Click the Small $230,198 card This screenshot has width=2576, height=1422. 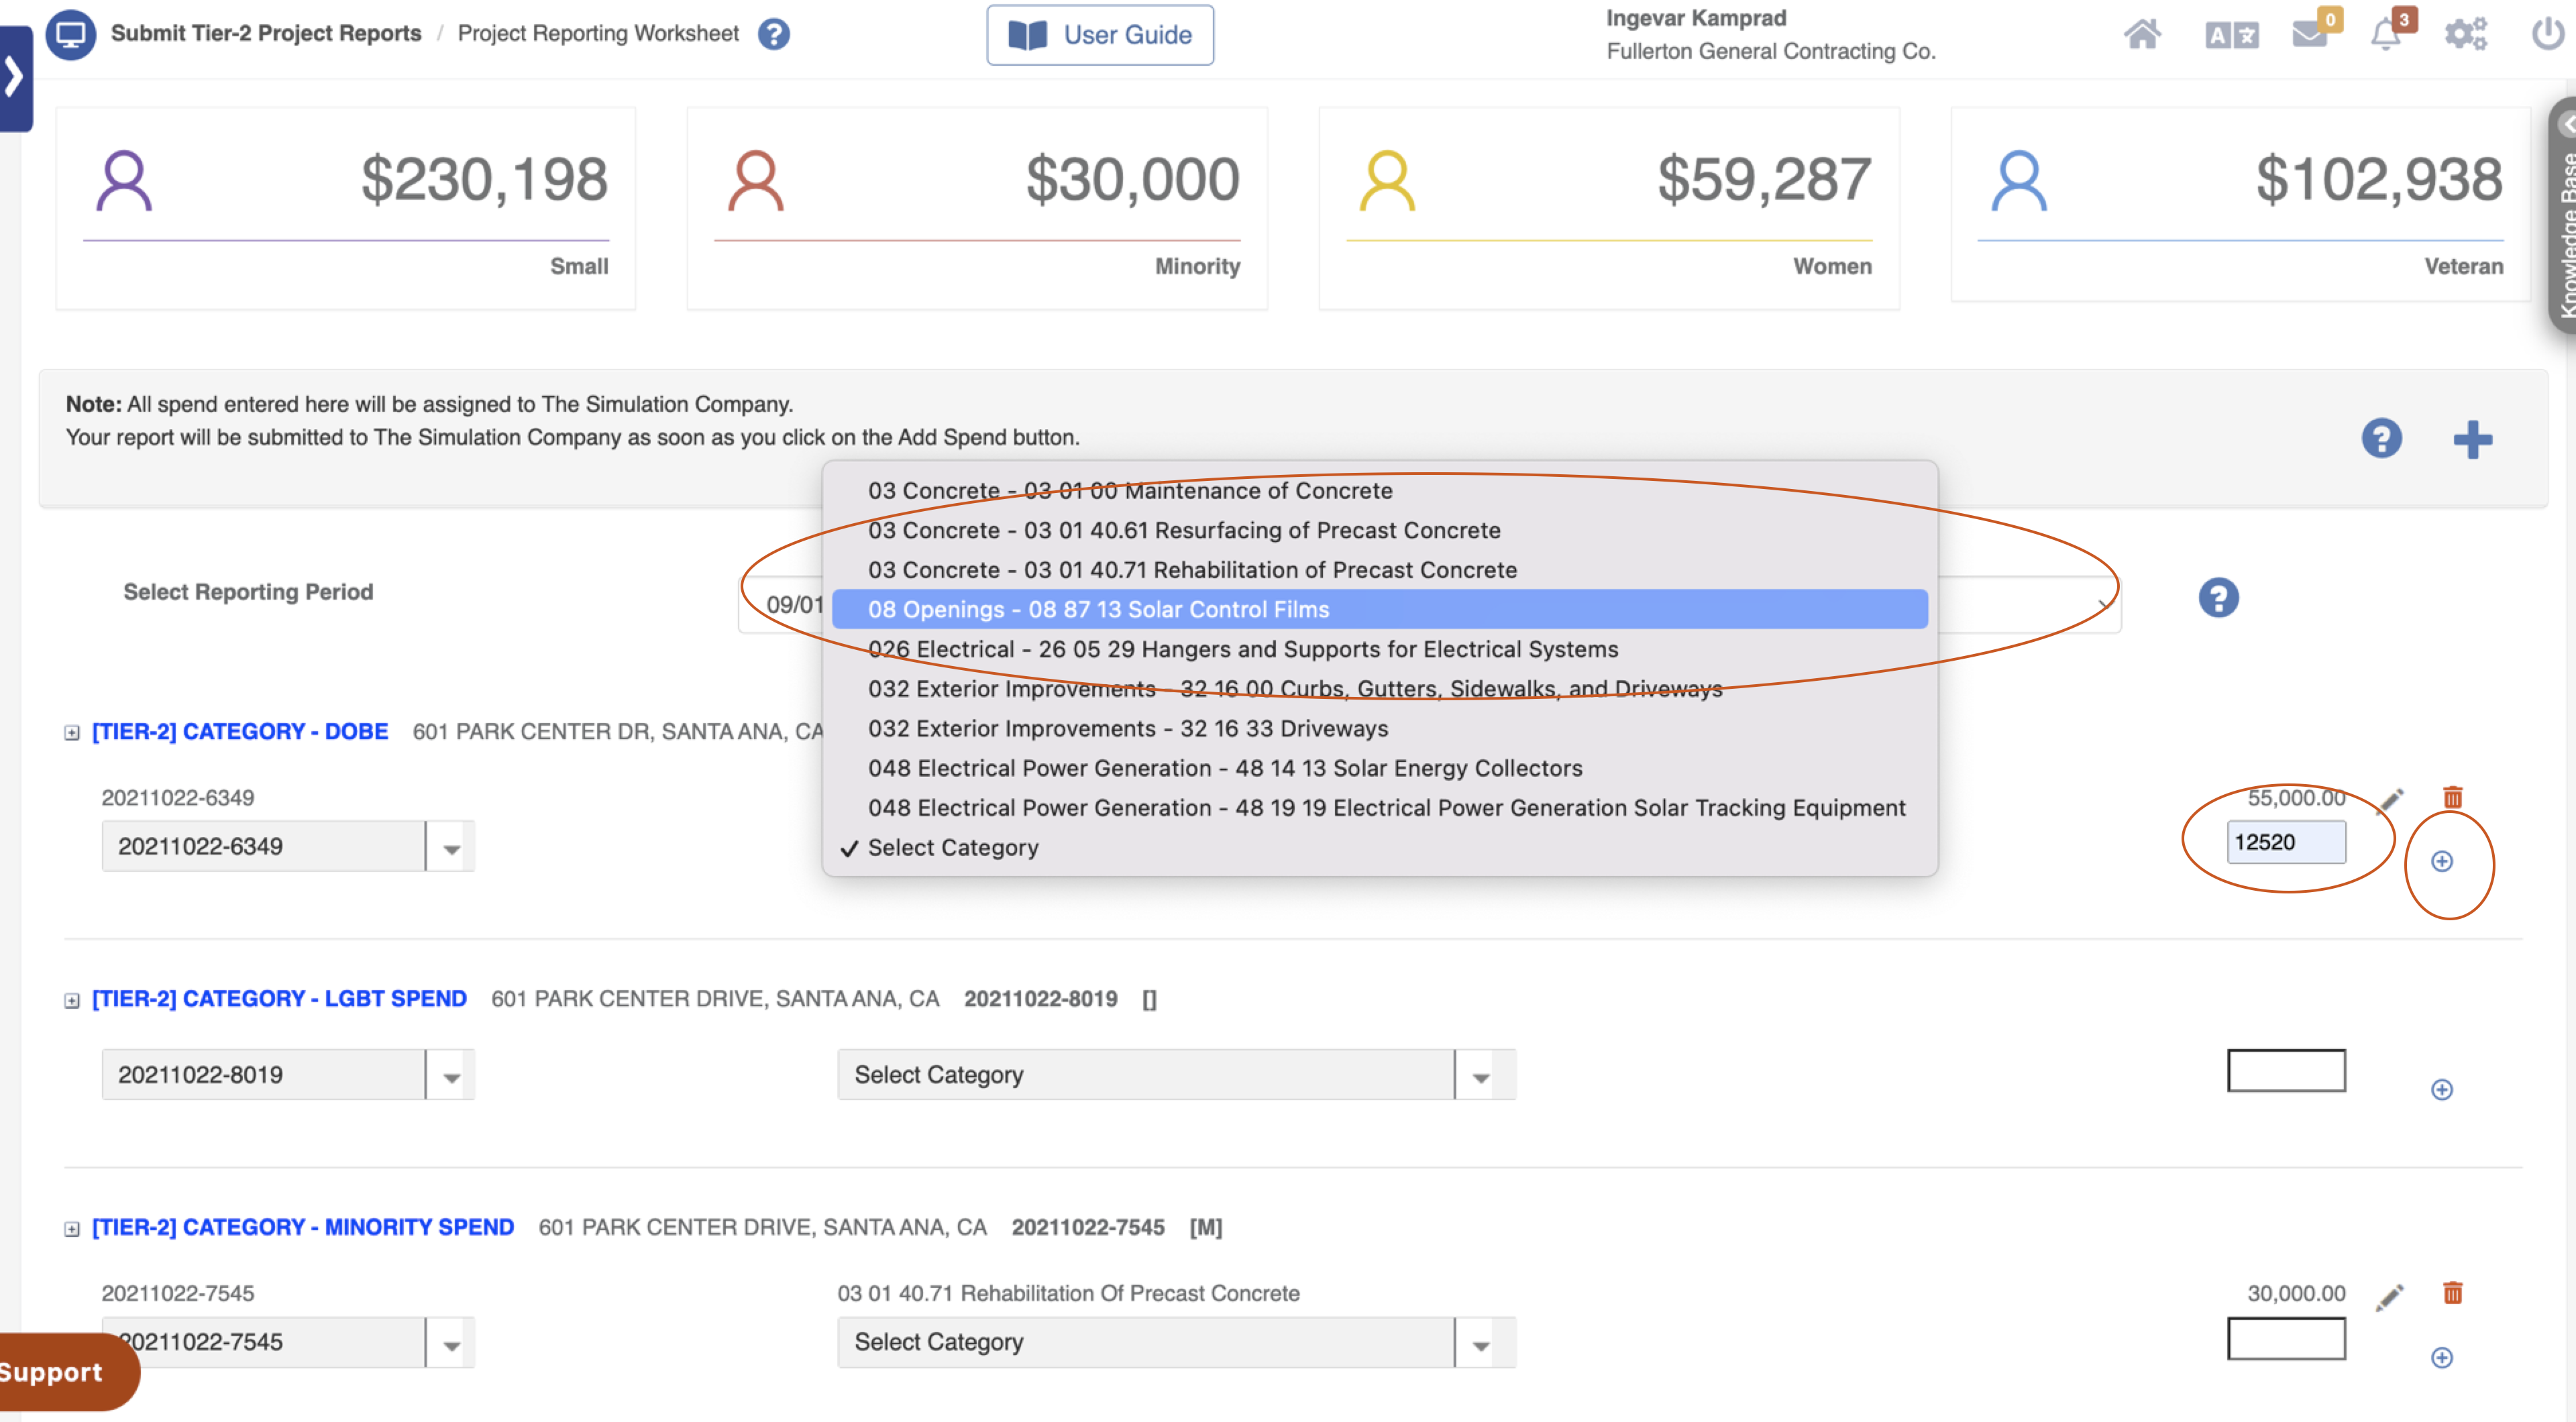(x=346, y=208)
